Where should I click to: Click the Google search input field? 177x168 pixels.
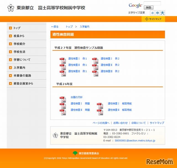(152, 3)
